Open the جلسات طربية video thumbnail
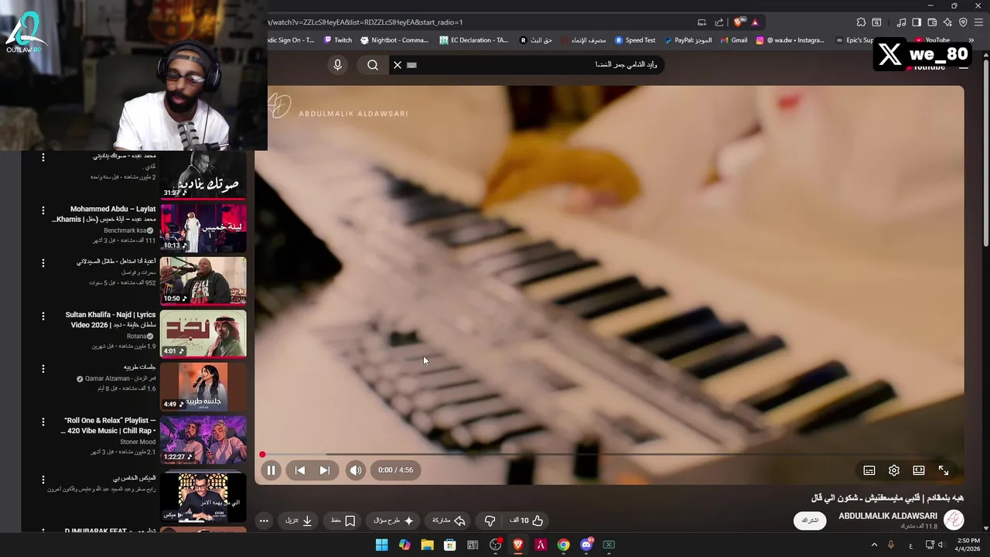This screenshot has width=990, height=557. tap(203, 386)
